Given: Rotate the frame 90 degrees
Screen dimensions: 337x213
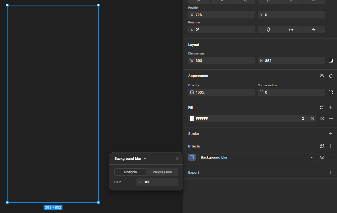Looking at the screenshot, I should tap(269, 30).
